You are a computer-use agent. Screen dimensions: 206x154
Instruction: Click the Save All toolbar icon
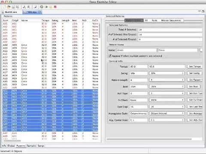[18, 7]
